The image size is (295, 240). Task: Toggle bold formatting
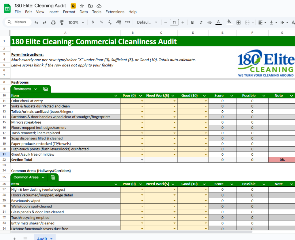coord(192,22)
